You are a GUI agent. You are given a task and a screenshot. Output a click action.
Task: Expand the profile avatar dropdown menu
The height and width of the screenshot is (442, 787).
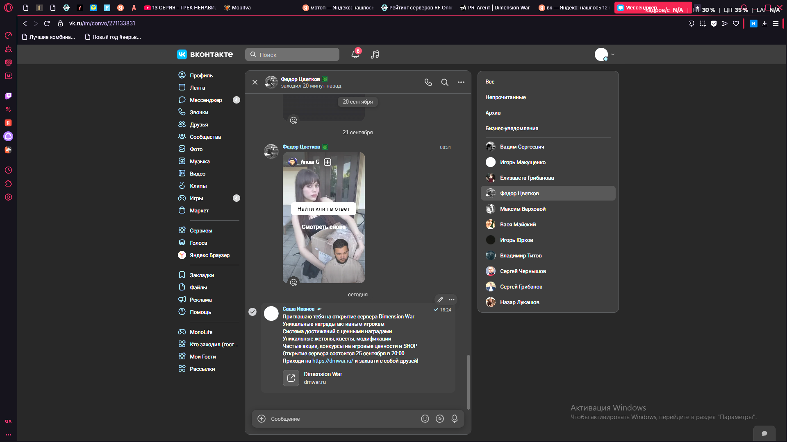605,54
